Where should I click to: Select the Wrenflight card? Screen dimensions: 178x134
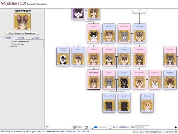[109, 56]
